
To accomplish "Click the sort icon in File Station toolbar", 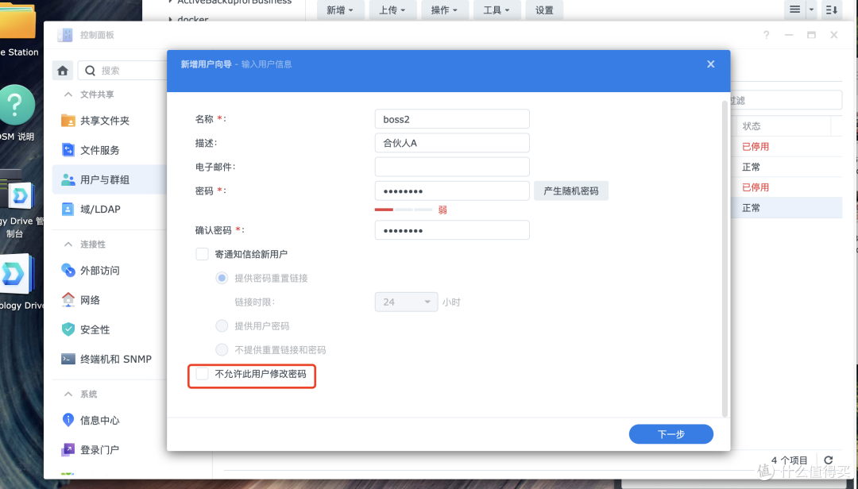I will pyautogui.click(x=831, y=10).
